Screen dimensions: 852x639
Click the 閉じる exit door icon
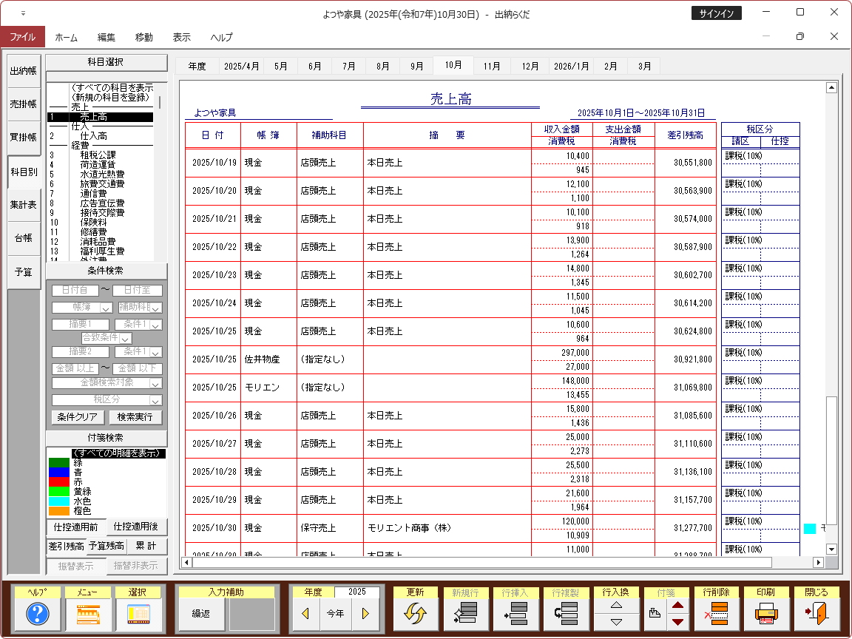[x=816, y=614]
